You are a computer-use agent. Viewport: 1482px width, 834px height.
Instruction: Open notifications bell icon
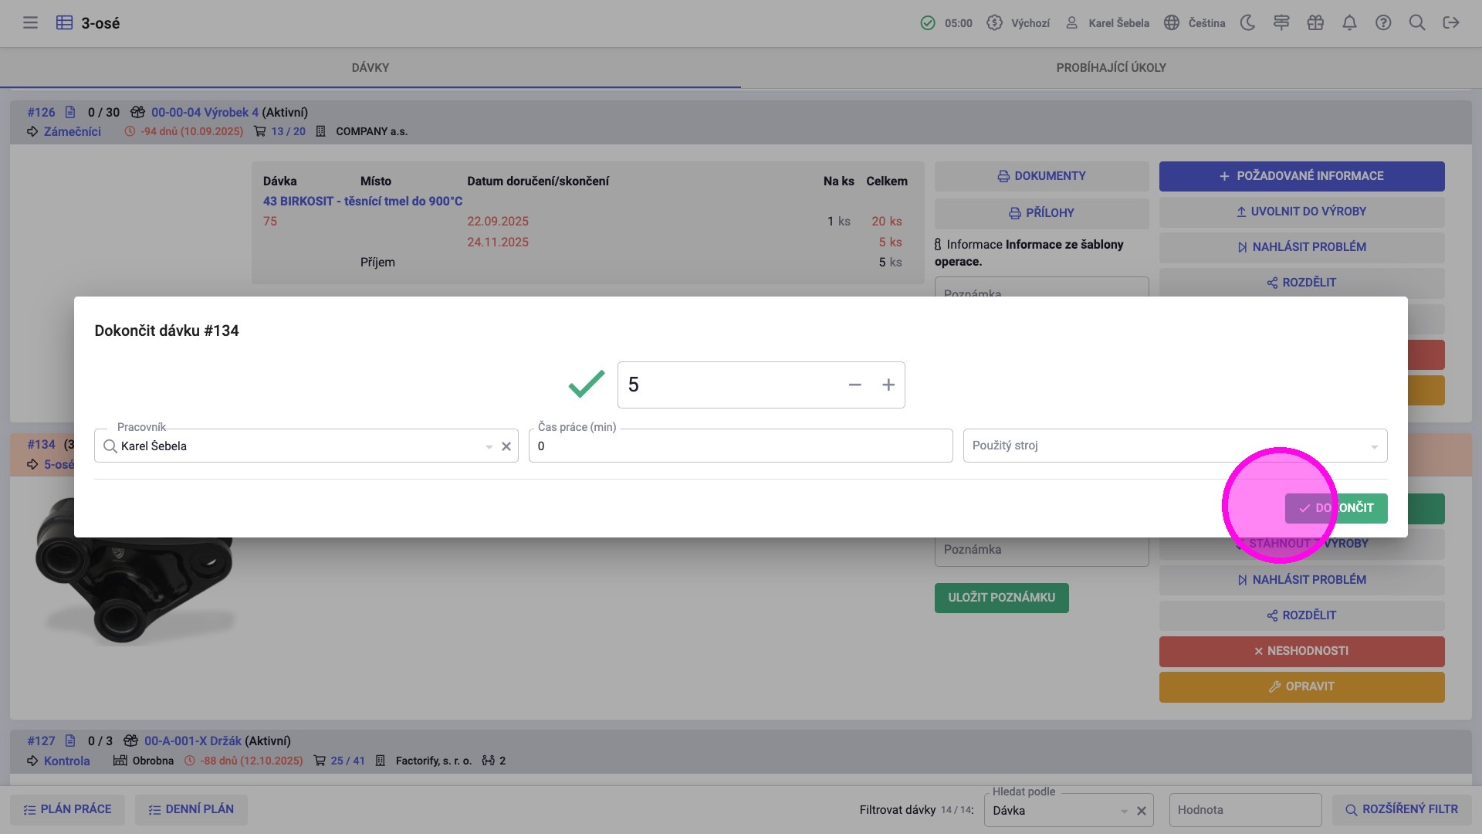[x=1349, y=23]
